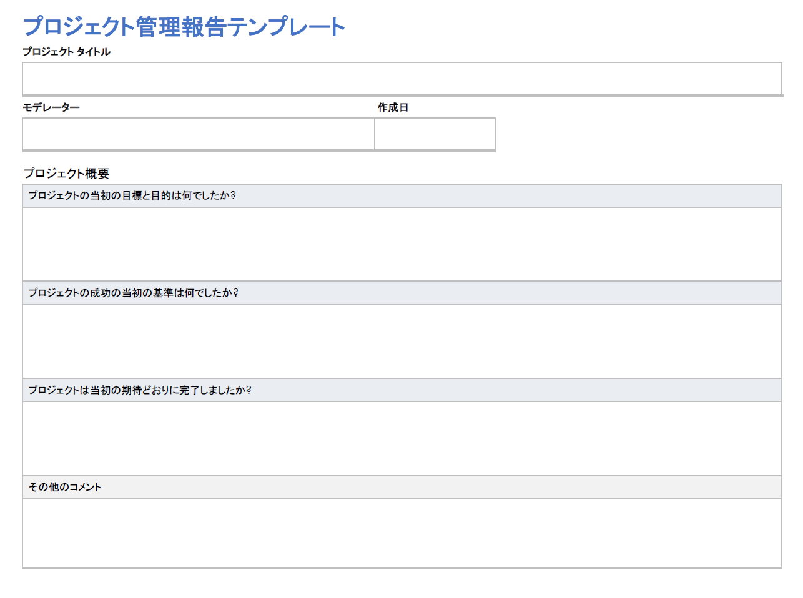The height and width of the screenshot is (598, 803).
Task: Click the question プロジェクトの成功の当初の基準は何でしたか?
Action: 134,293
